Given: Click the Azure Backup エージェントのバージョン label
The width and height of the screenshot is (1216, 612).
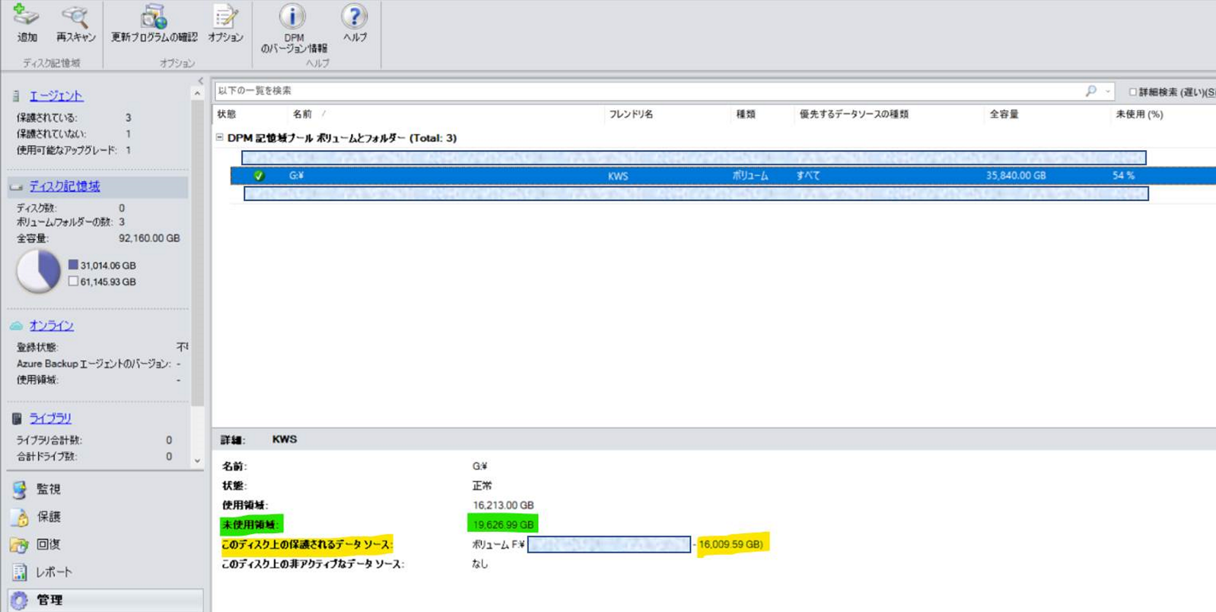Looking at the screenshot, I should coord(94,364).
